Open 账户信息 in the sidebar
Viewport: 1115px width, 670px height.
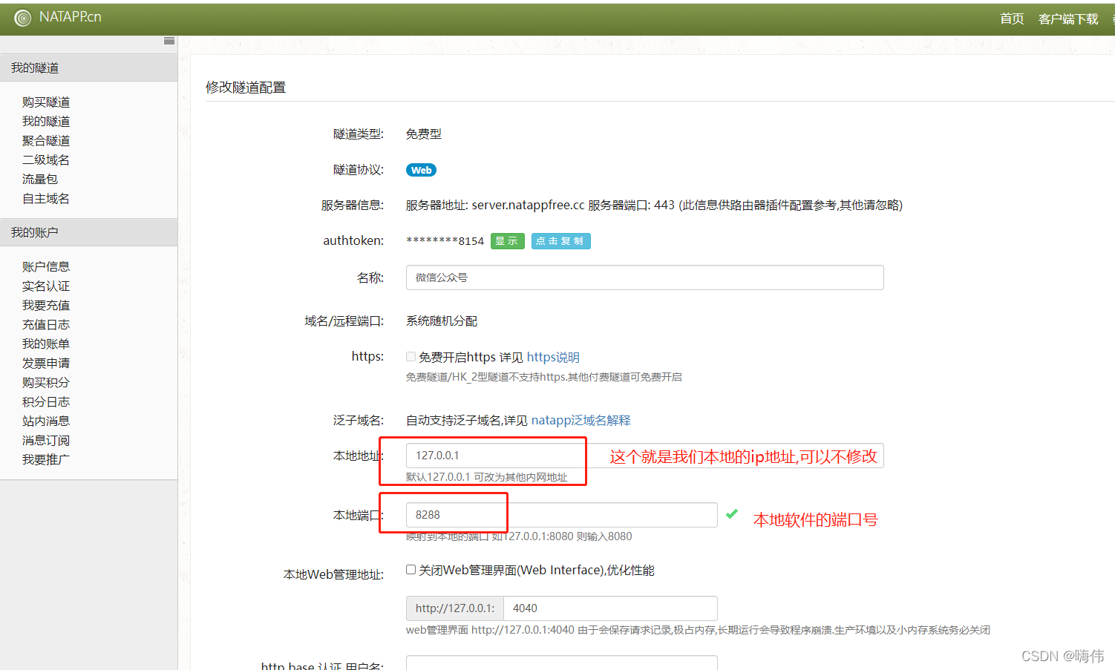tap(46, 266)
